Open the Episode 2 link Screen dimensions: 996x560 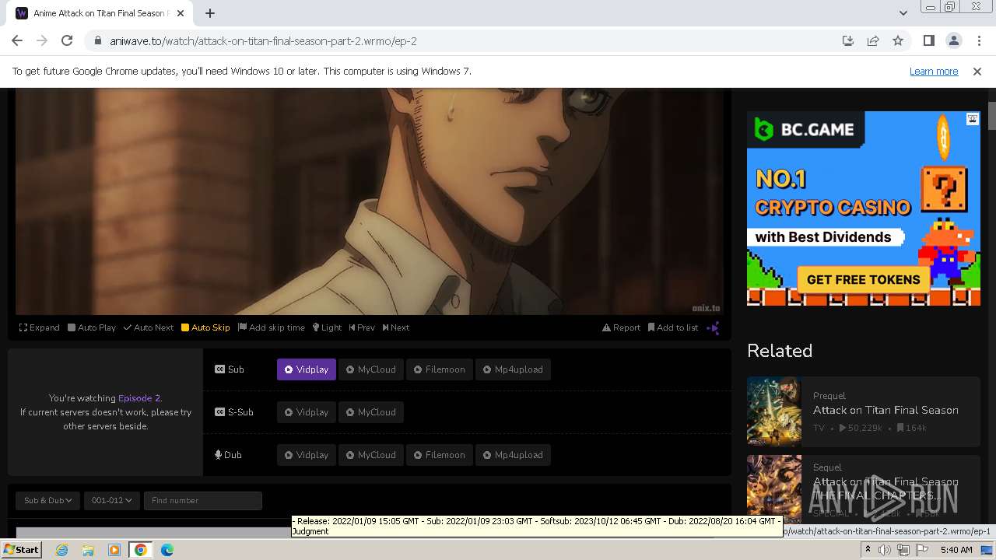pyautogui.click(x=139, y=398)
